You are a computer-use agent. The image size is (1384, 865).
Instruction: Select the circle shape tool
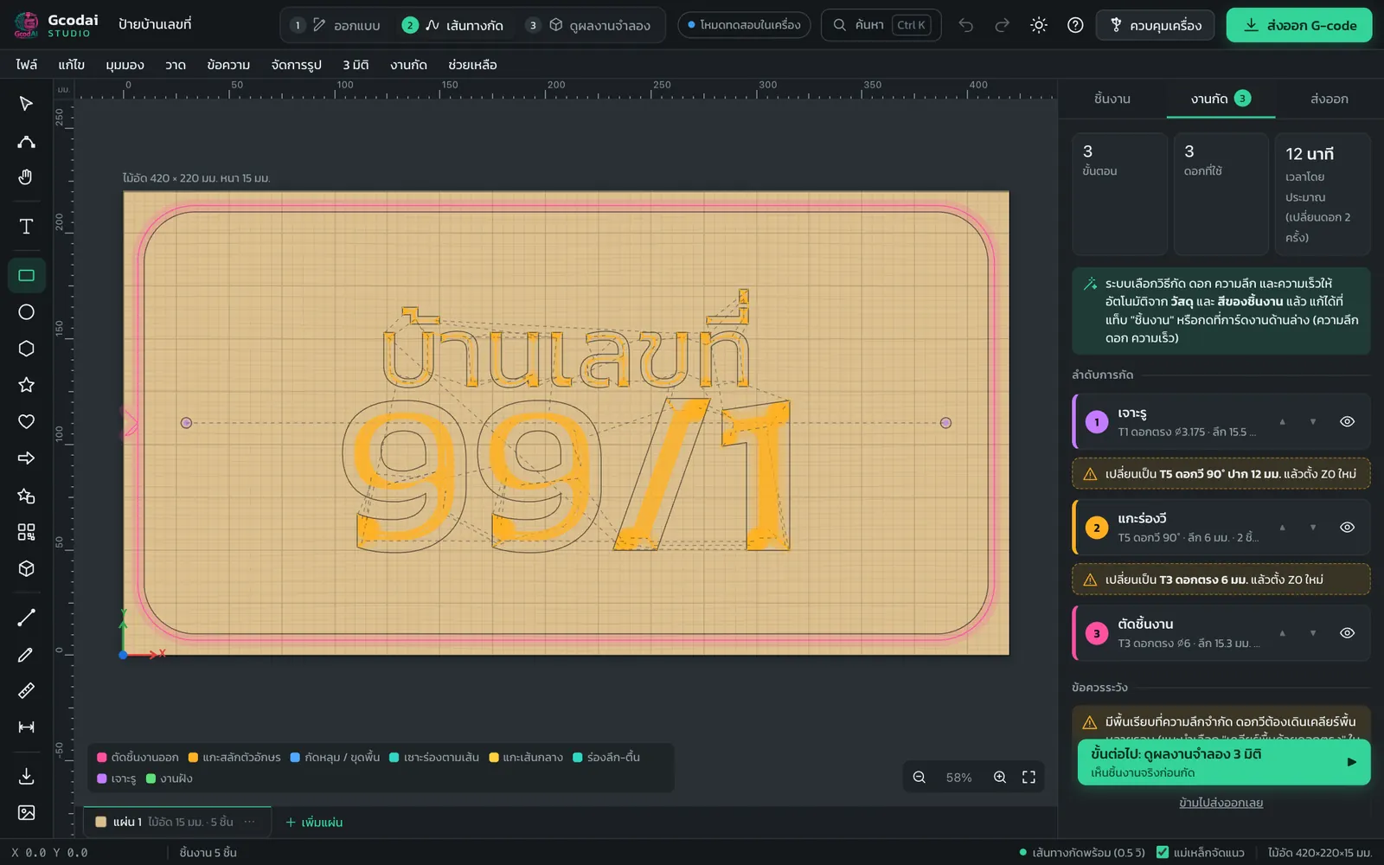tap(26, 312)
